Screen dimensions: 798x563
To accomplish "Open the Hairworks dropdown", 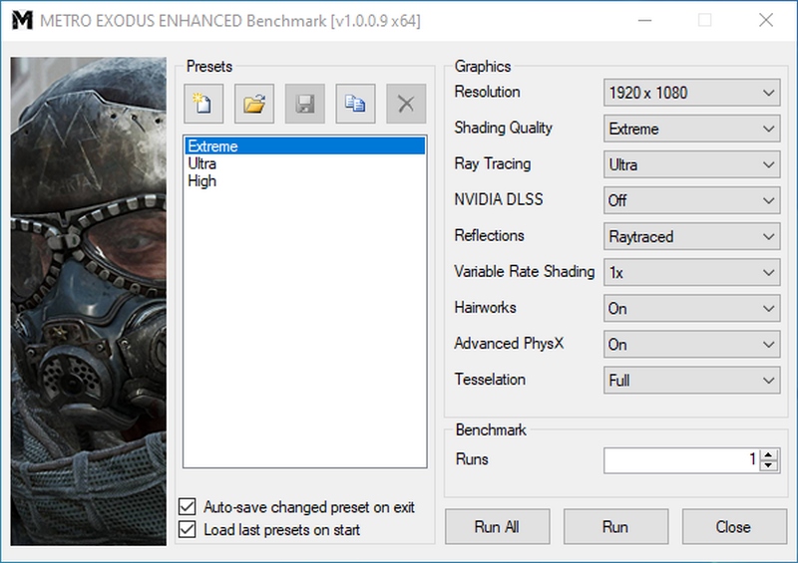I will [x=691, y=308].
